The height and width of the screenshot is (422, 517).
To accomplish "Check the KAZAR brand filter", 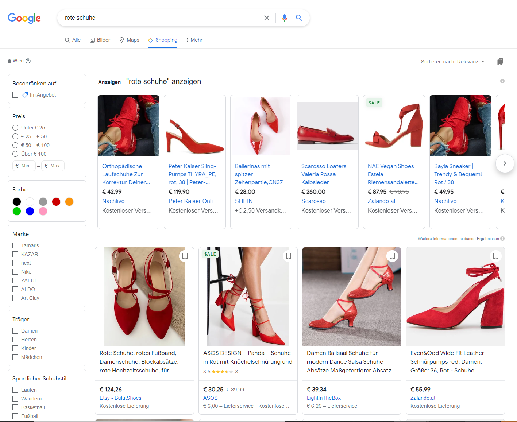I will pos(15,254).
